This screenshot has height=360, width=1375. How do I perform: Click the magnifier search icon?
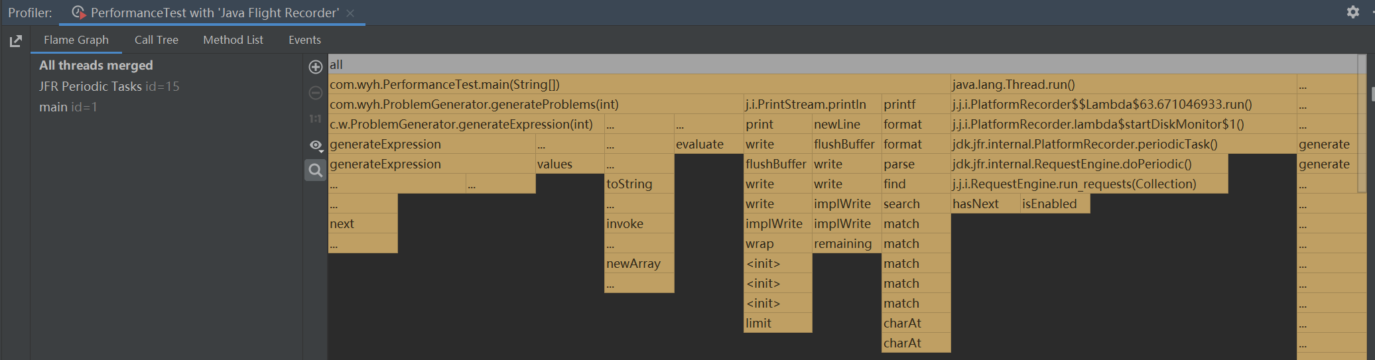316,170
